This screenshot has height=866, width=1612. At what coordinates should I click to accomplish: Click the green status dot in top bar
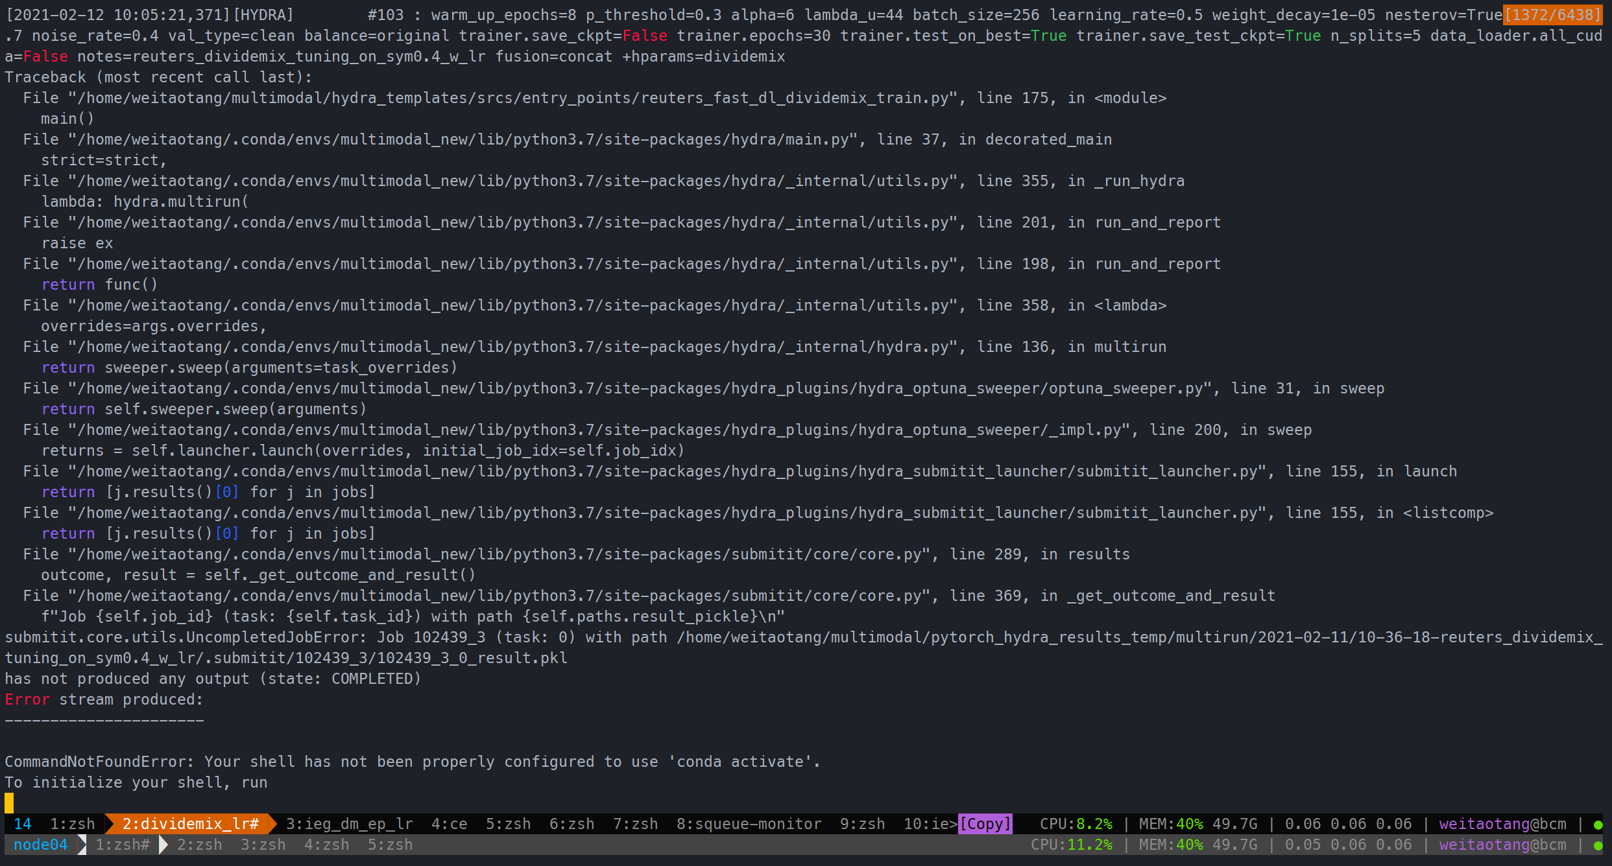pyautogui.click(x=1598, y=825)
